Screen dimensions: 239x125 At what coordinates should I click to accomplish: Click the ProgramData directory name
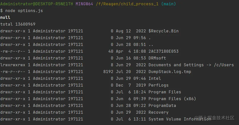162,106
